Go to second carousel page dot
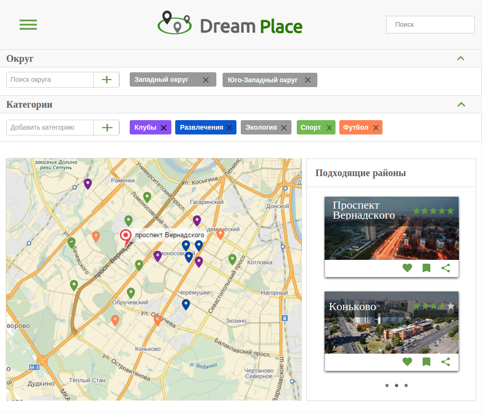The width and height of the screenshot is (482, 413). (x=396, y=385)
